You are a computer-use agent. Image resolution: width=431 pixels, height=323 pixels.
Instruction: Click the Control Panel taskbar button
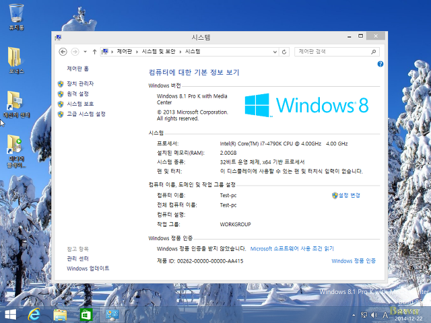112,315
